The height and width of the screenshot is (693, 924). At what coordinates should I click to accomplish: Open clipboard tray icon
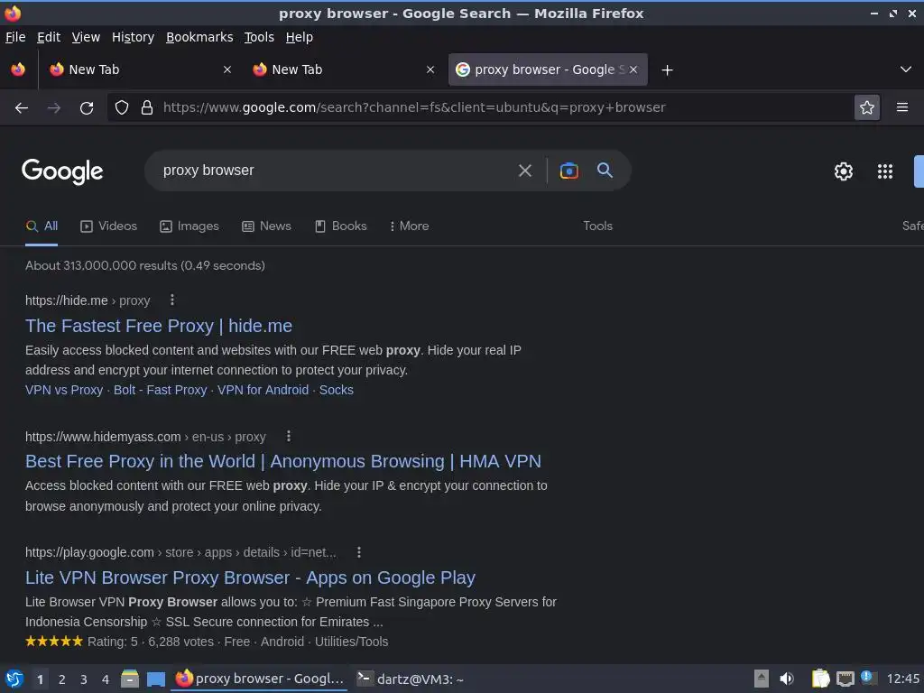click(x=819, y=679)
